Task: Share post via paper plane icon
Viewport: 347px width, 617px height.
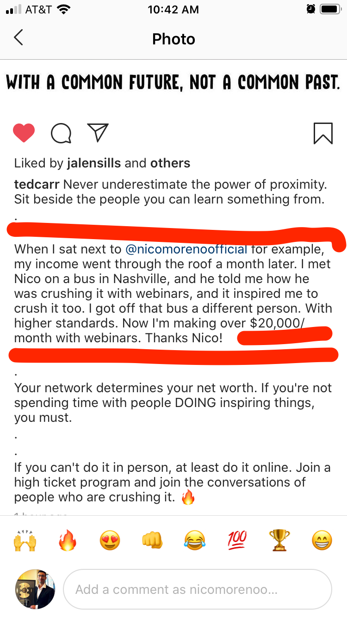Action: click(98, 132)
